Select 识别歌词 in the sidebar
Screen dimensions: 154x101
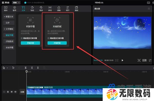[x=9, y=41]
